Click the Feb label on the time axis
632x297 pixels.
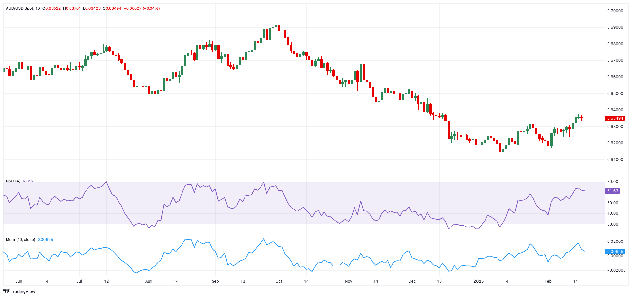(x=548, y=281)
